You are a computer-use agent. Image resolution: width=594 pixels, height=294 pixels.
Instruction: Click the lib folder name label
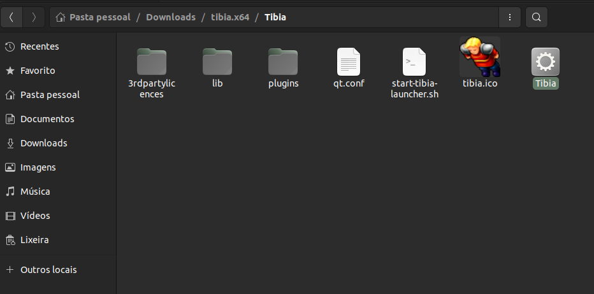(217, 83)
